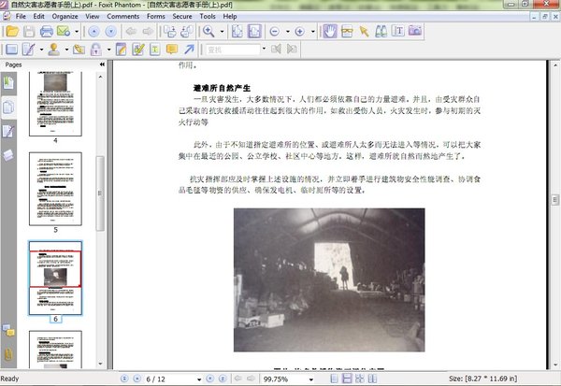
Task: Click the Zoom In magnifier tool
Action: pyautogui.click(x=209, y=32)
